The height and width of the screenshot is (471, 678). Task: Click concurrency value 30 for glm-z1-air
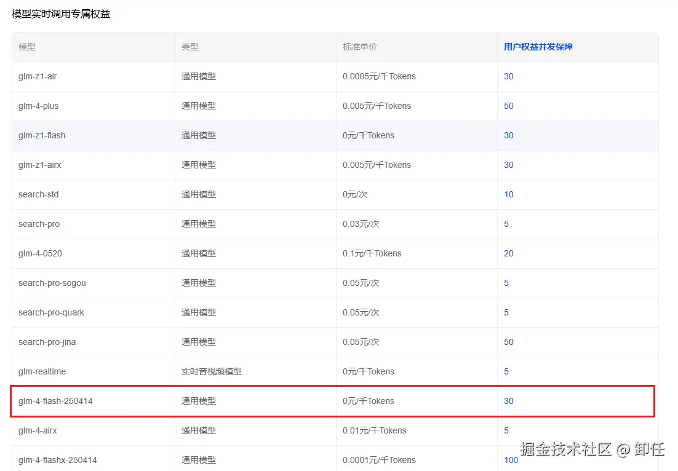tap(508, 76)
